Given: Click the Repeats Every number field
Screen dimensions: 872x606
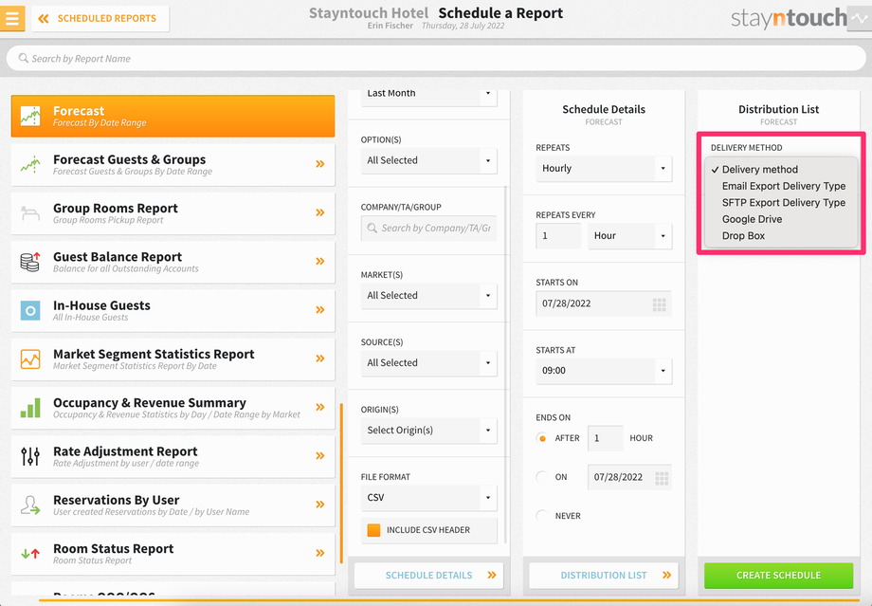Looking at the screenshot, I should pos(558,236).
